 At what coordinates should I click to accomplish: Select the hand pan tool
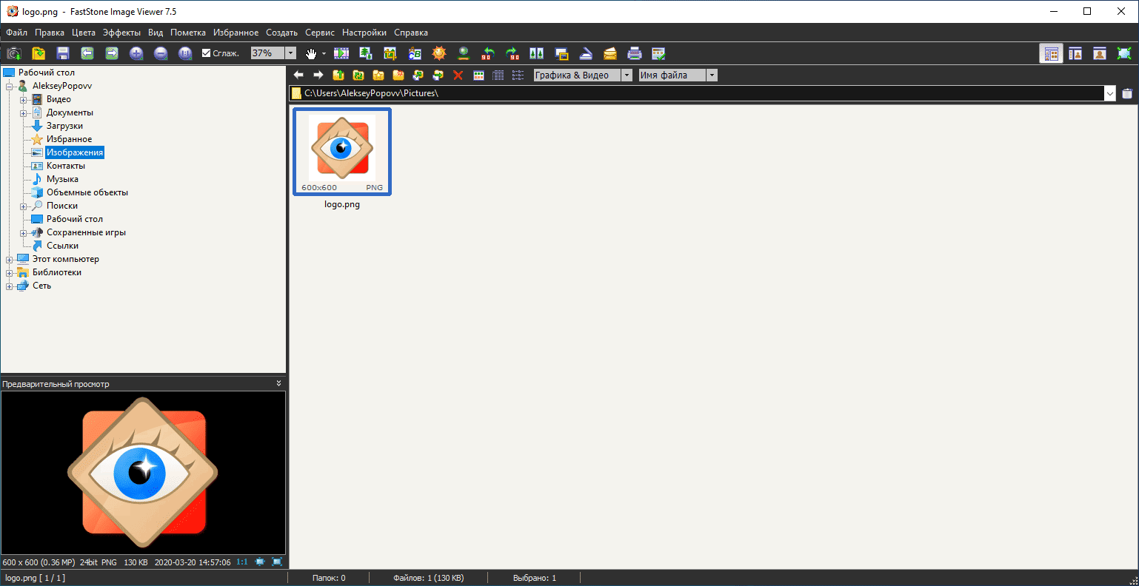[x=312, y=53]
